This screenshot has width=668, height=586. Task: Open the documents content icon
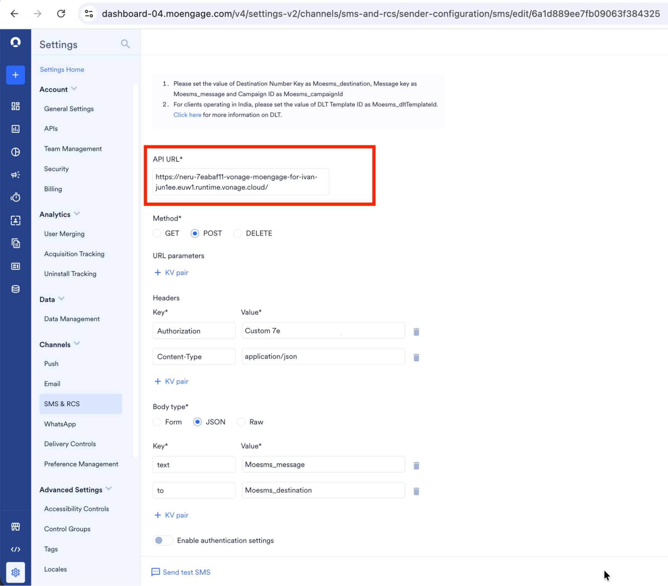pyautogui.click(x=15, y=243)
